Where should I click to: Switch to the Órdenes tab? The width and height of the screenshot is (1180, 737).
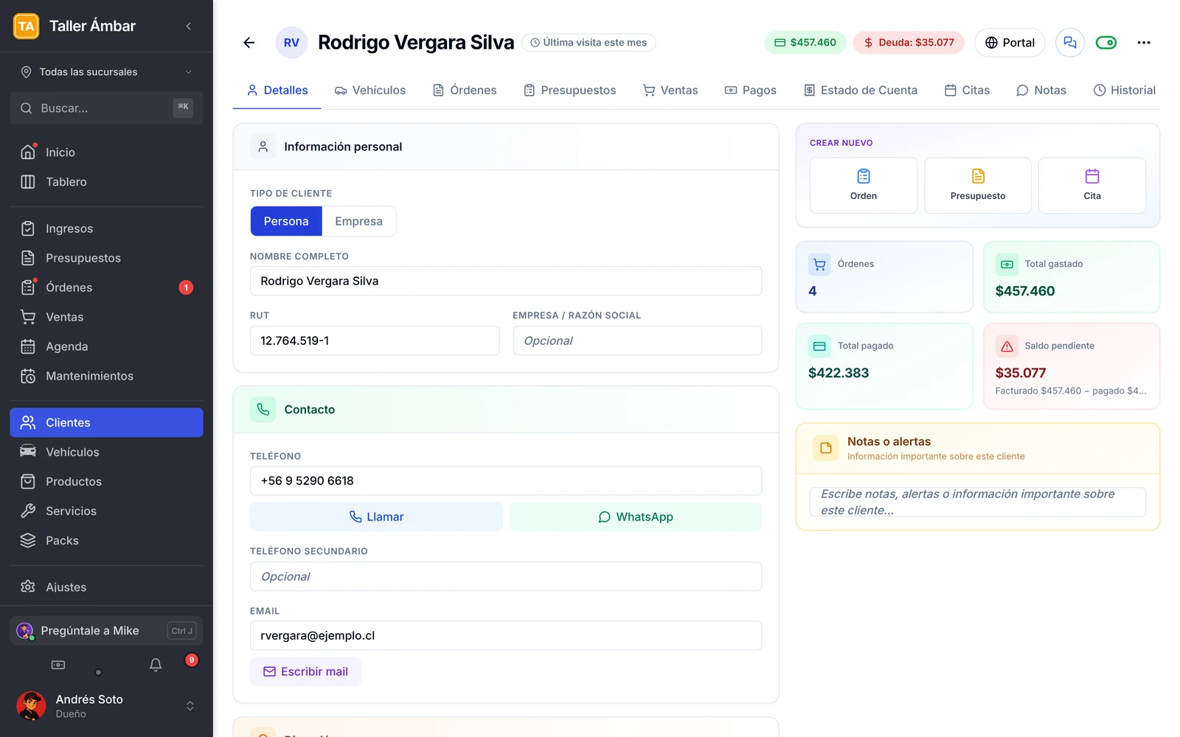click(465, 90)
